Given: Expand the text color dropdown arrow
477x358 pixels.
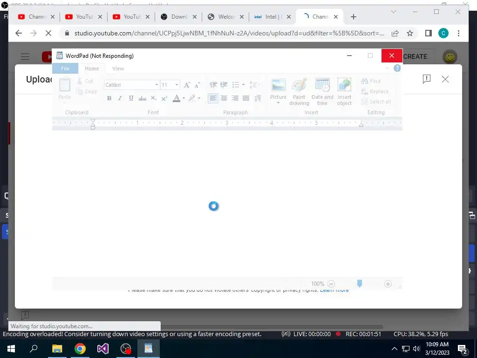Looking at the screenshot, I should tap(184, 98).
